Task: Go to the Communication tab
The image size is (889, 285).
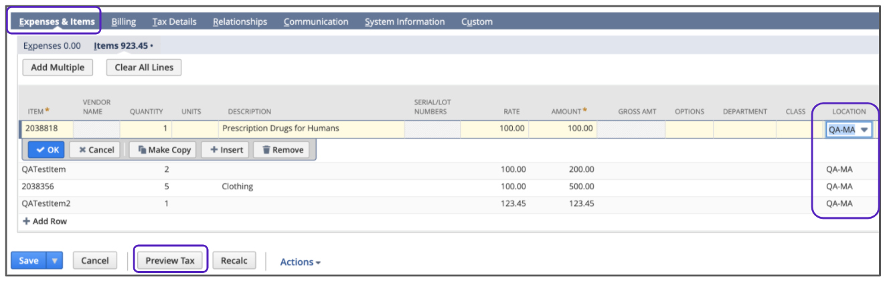Action: 315,21
